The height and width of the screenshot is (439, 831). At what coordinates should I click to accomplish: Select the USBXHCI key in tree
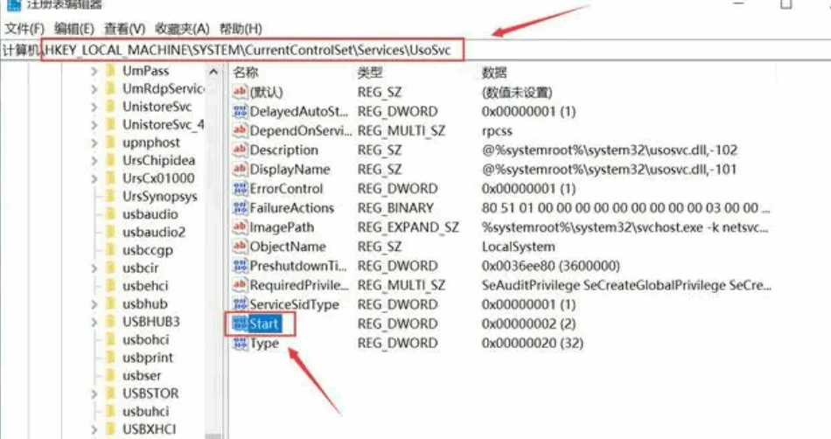[149, 429]
